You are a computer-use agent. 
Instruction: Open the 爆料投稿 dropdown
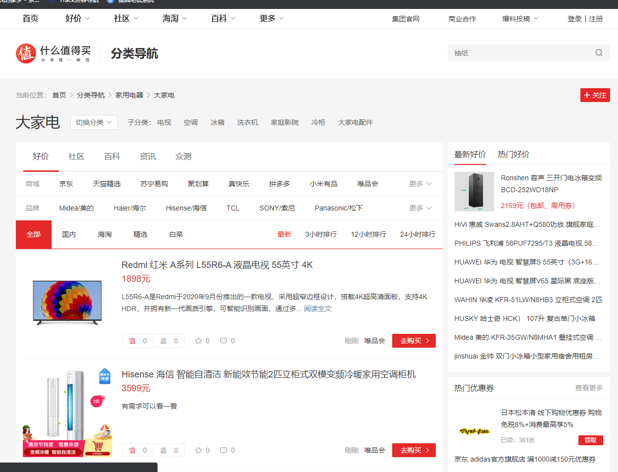[520, 19]
